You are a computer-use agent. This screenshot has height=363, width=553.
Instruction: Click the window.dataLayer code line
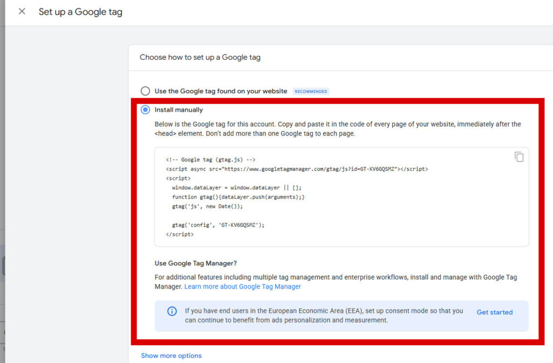237,188
